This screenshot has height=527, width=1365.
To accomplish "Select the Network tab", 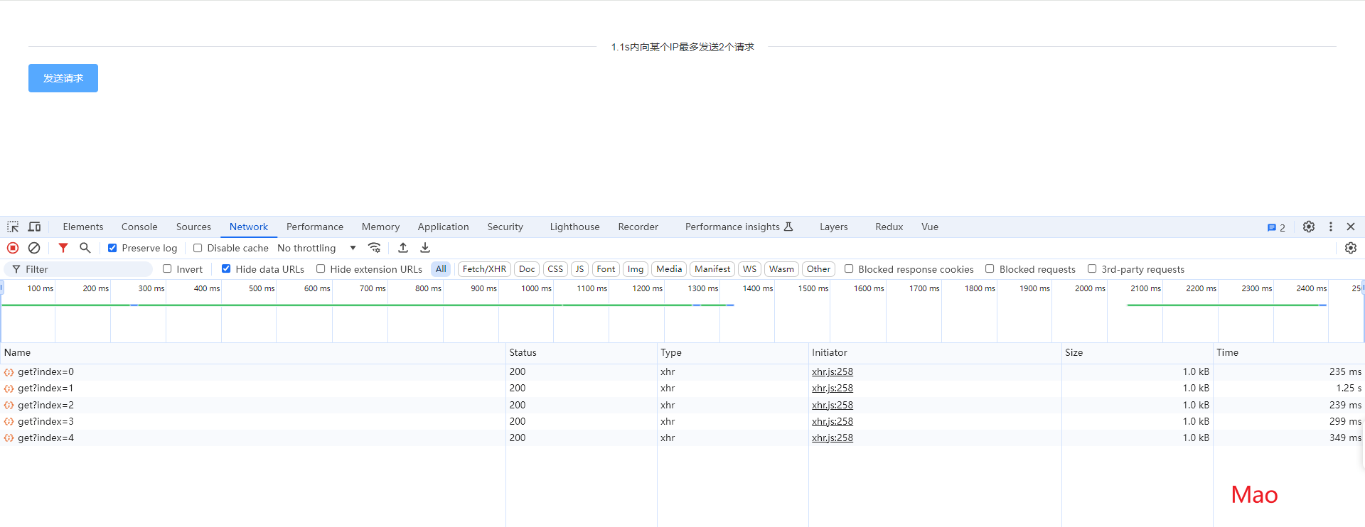I will tap(249, 227).
